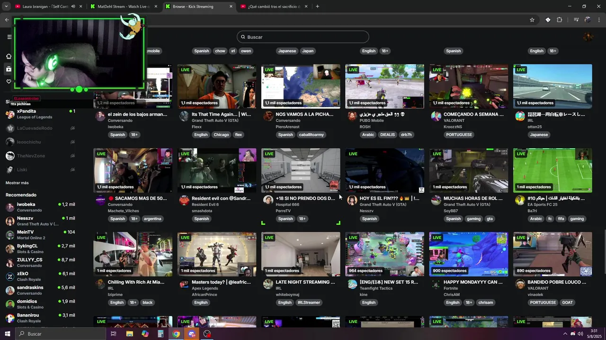Screen dimensions: 606x340
Task: Select the Browse - Kick Streaming tab
Action: pyautogui.click(x=199, y=7)
